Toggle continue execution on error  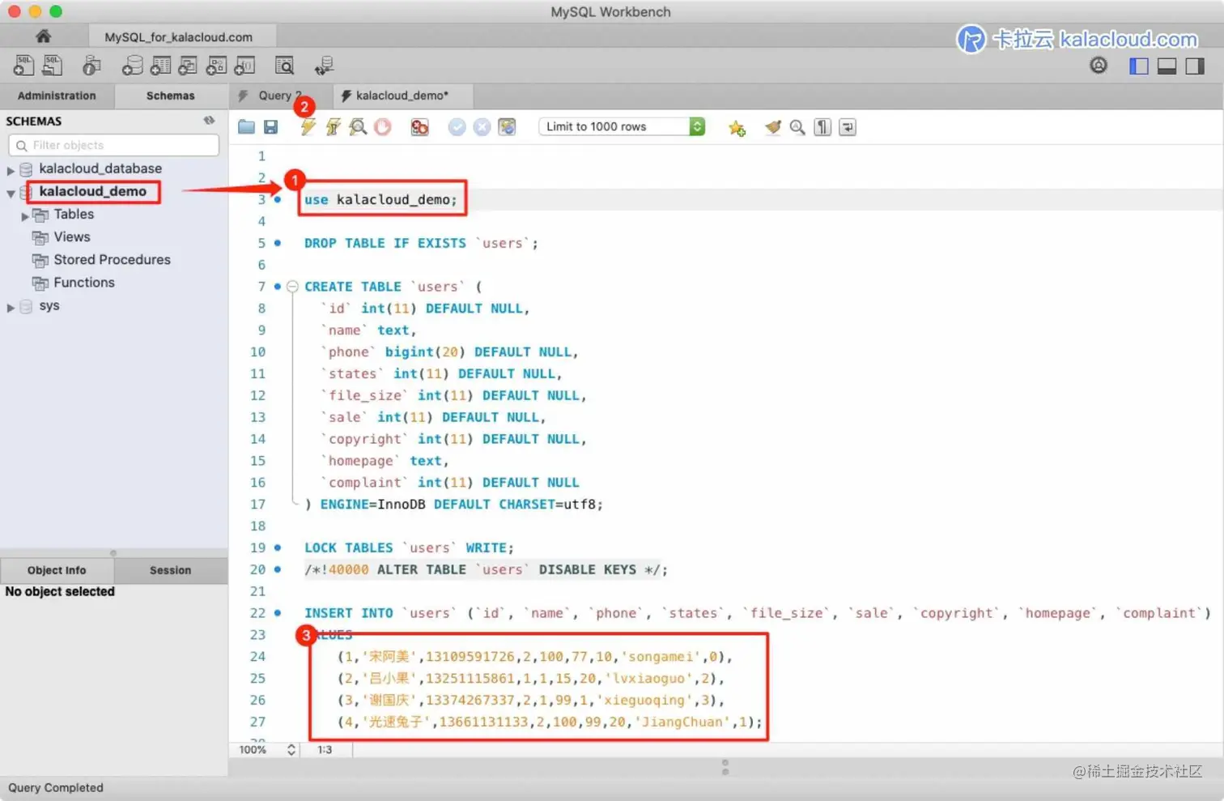(419, 127)
